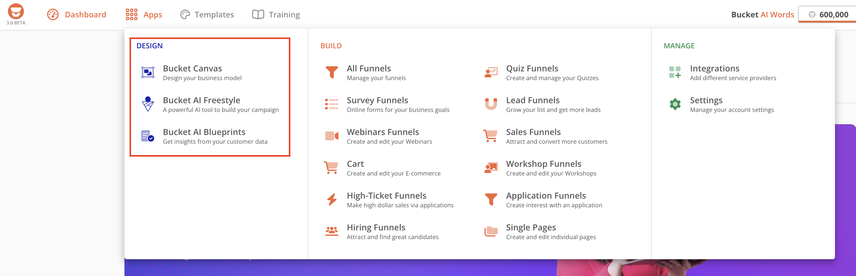Open Templates in top navigation
The height and width of the screenshot is (276, 856).
click(214, 15)
